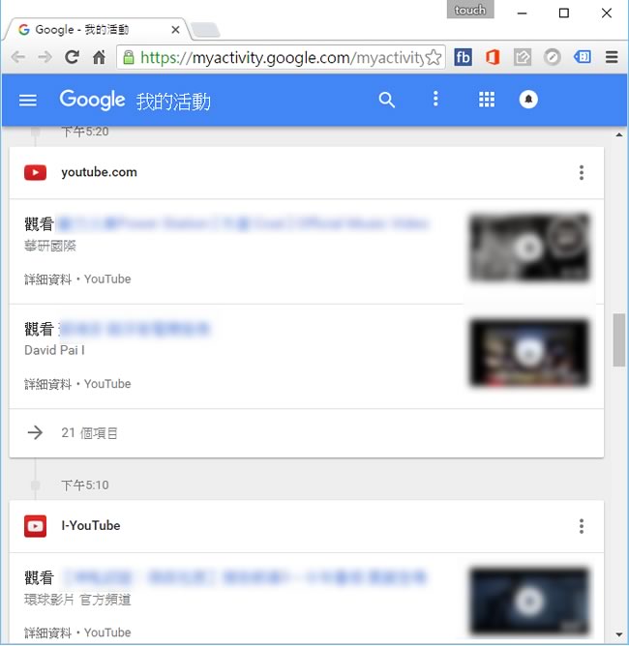Click the address bar URL
This screenshot has height=646, width=629.
click(x=282, y=58)
